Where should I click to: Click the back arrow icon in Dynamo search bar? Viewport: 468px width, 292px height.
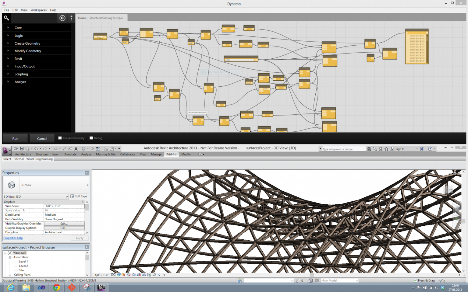point(62,18)
